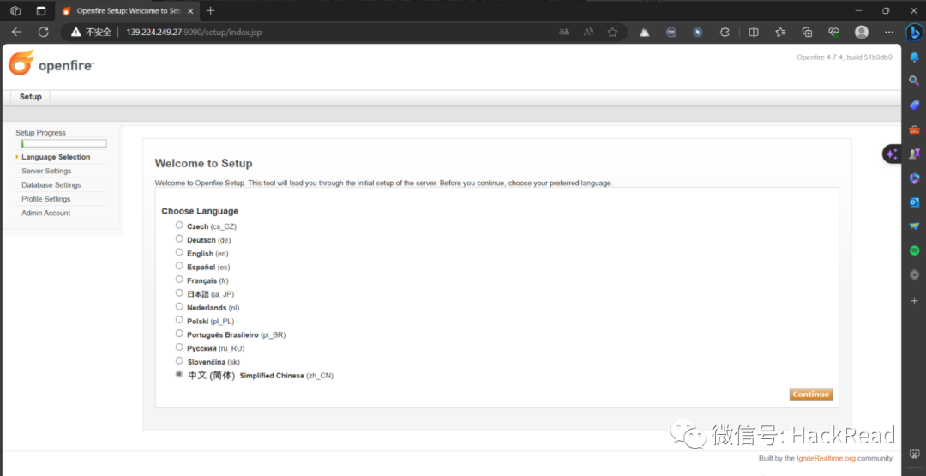Select the Português Brasileiro radio button
926x476 pixels.
click(179, 334)
